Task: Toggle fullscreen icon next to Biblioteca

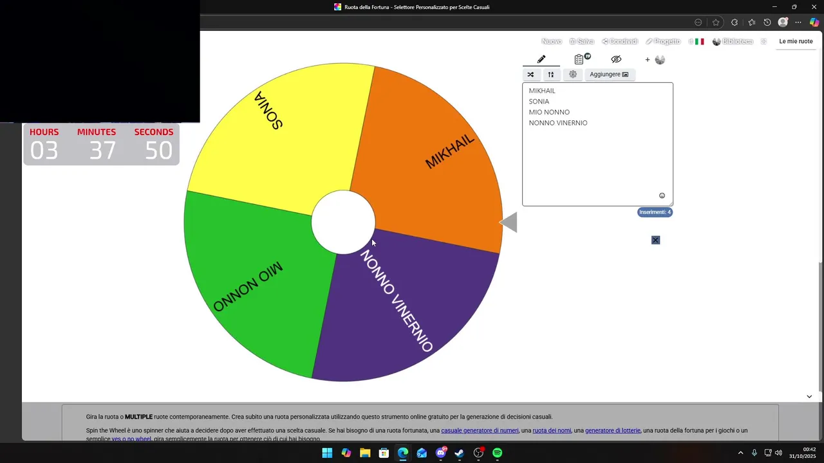Action: (763, 41)
